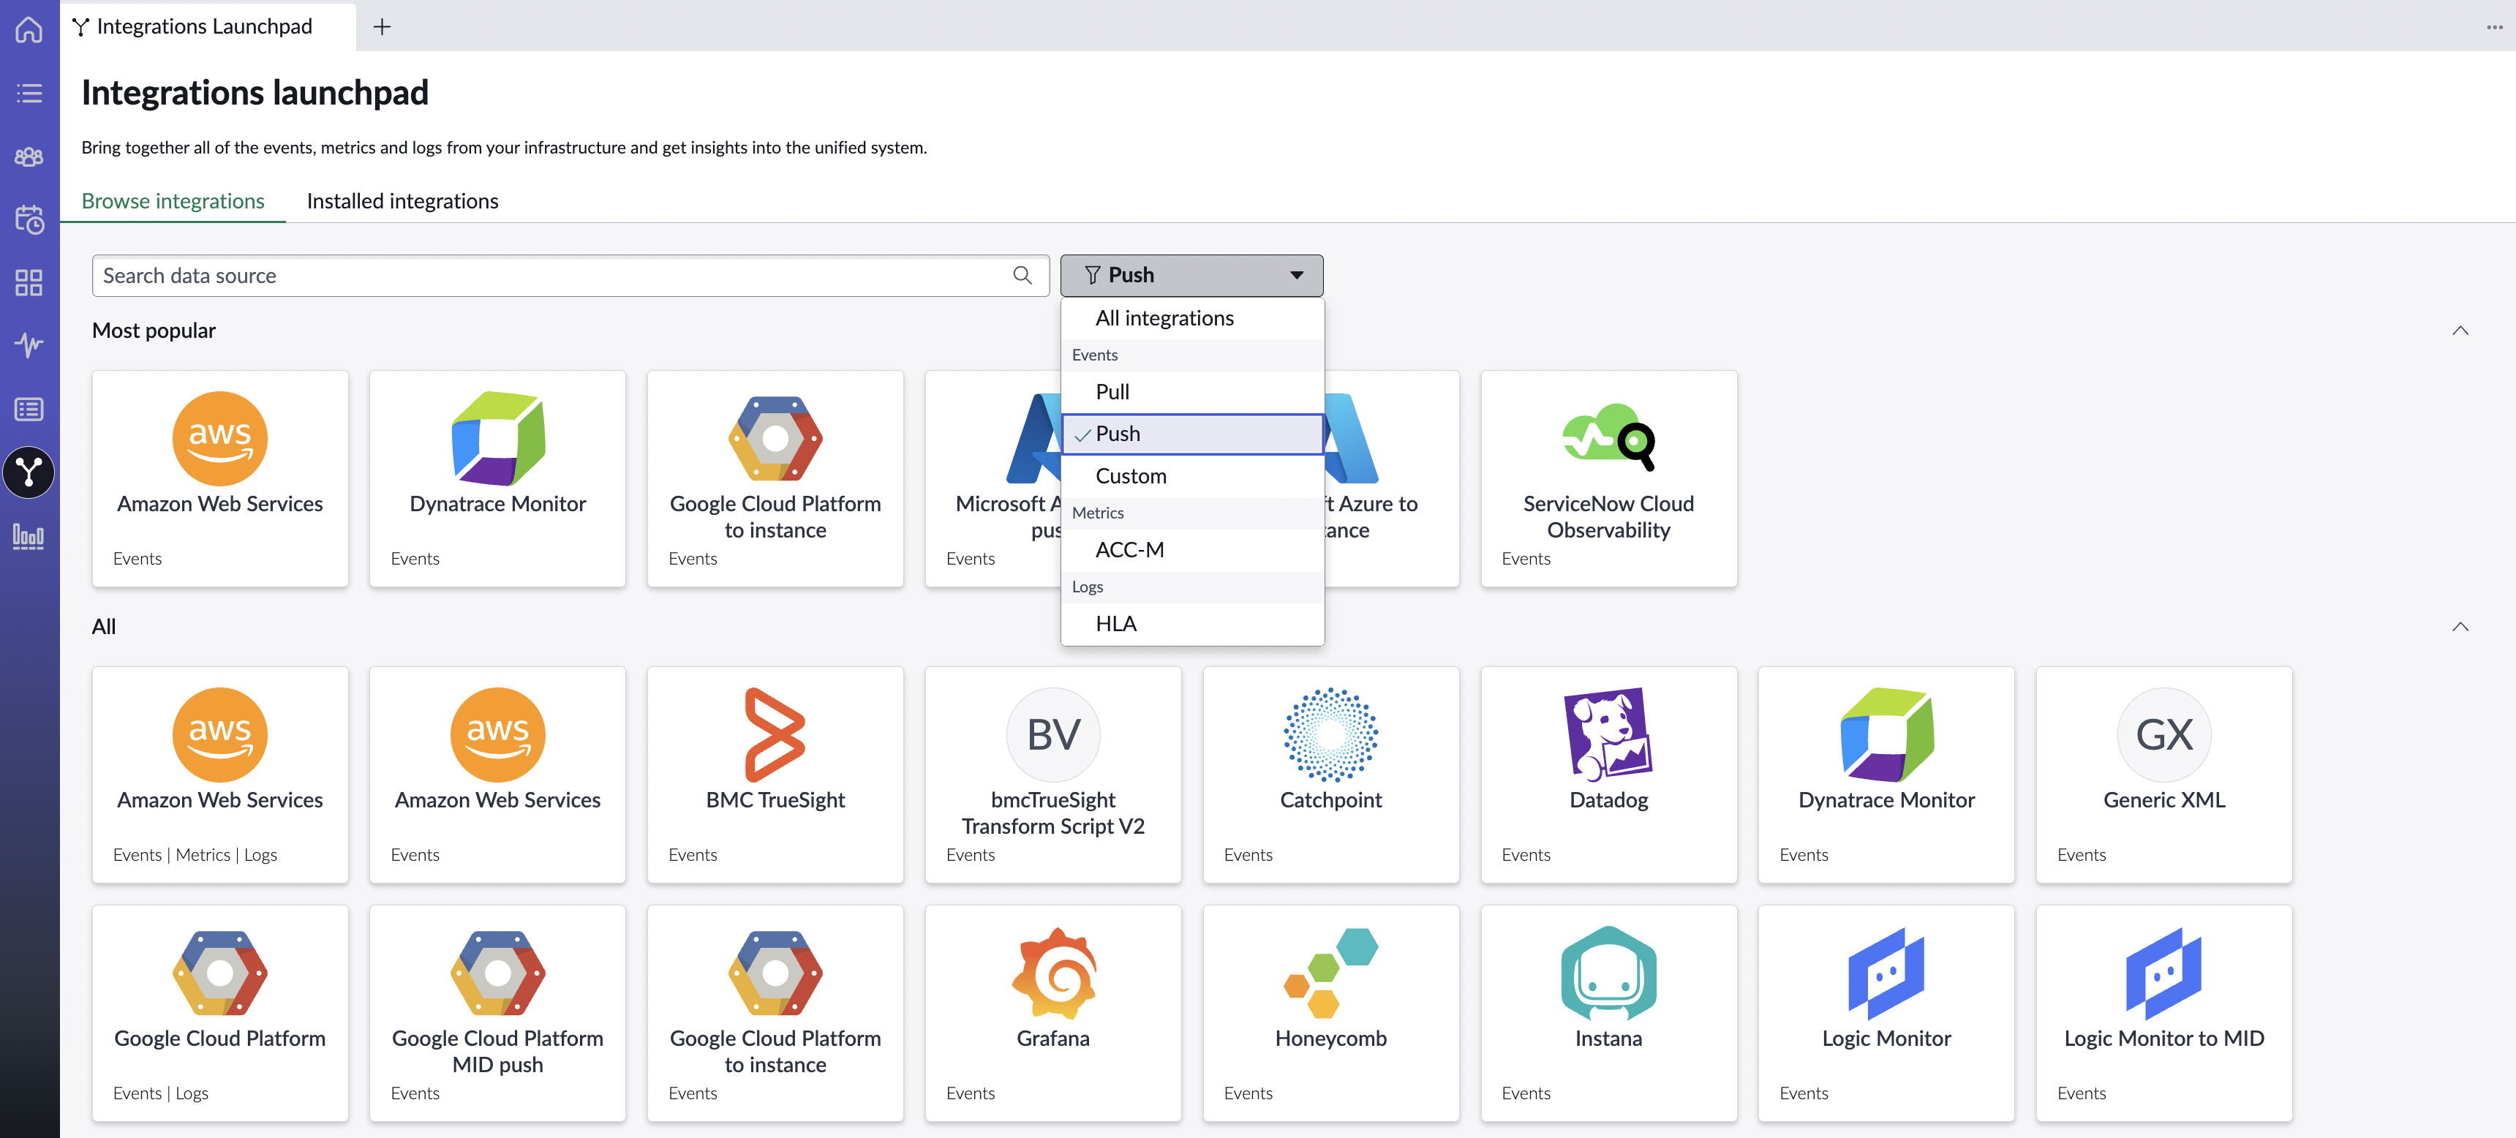Switch to Installed integrations tab
Viewport: 2516px width, 1138px height.
[x=402, y=201]
